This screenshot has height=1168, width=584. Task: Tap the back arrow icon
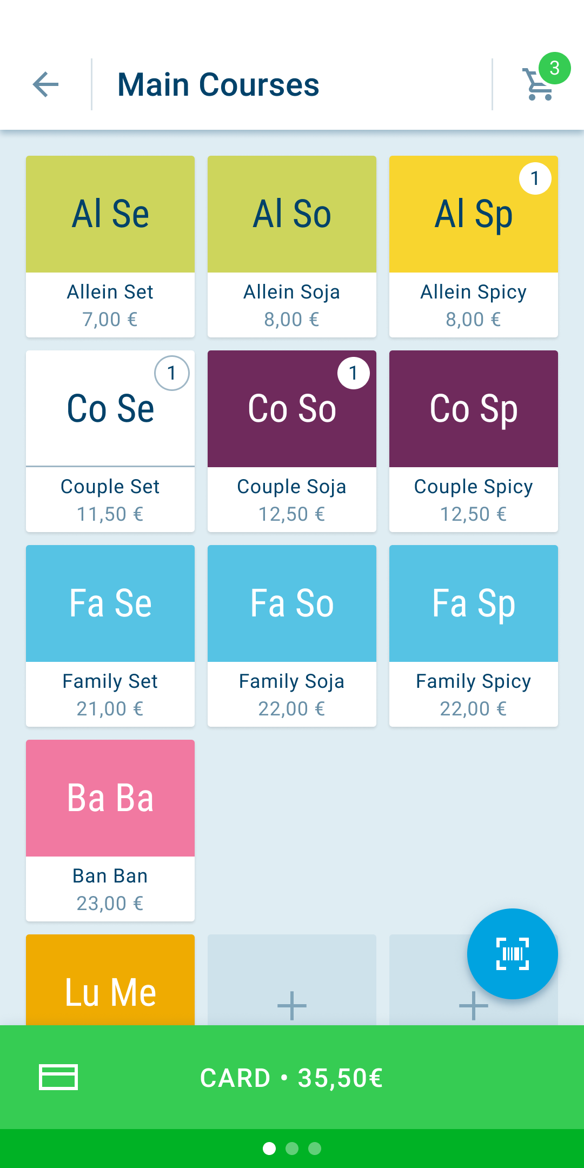45,84
